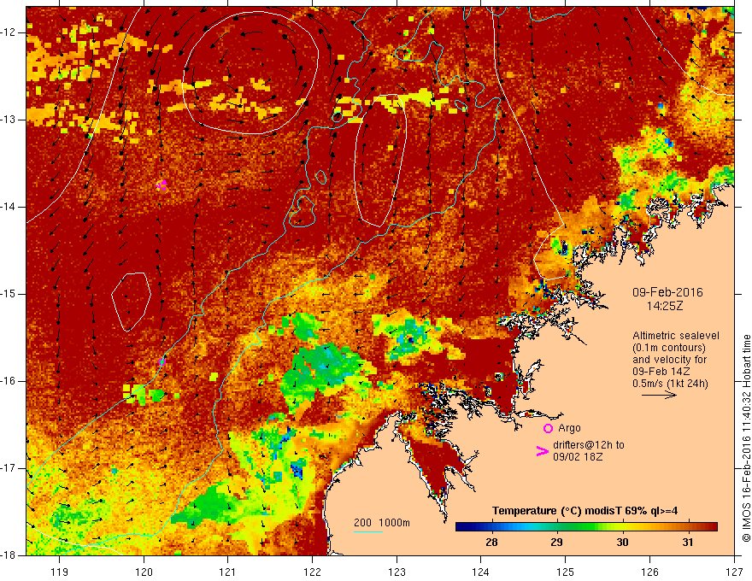Click the IMOS copyright timestamp text
The image size is (752, 581).
[x=746, y=438]
